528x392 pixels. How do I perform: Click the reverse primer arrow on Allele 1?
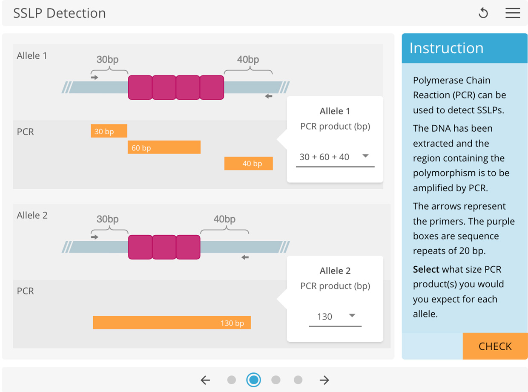pos(268,96)
